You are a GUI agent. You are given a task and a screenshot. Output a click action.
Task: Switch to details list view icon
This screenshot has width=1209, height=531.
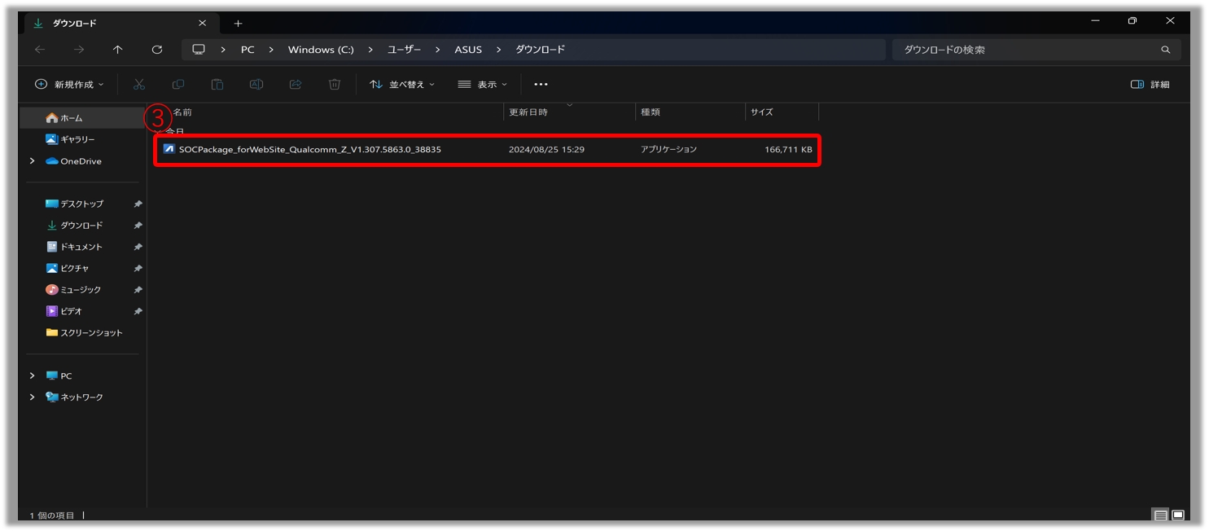click(x=1160, y=516)
